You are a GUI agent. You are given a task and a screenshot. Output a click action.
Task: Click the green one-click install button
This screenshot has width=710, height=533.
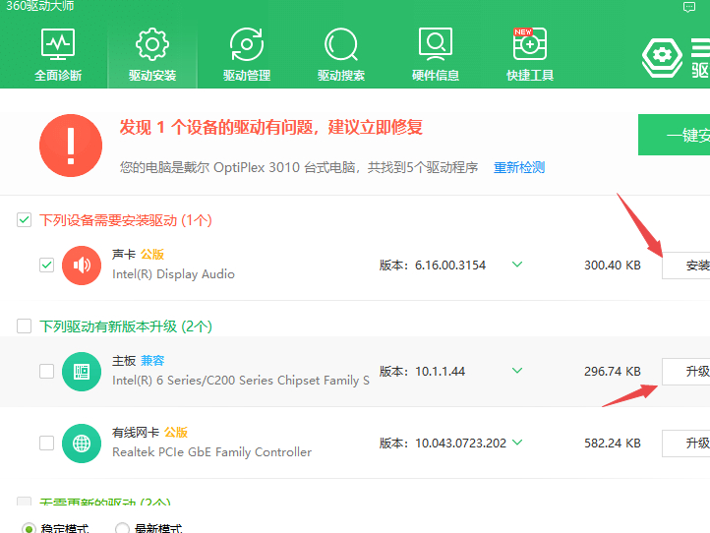coord(675,135)
